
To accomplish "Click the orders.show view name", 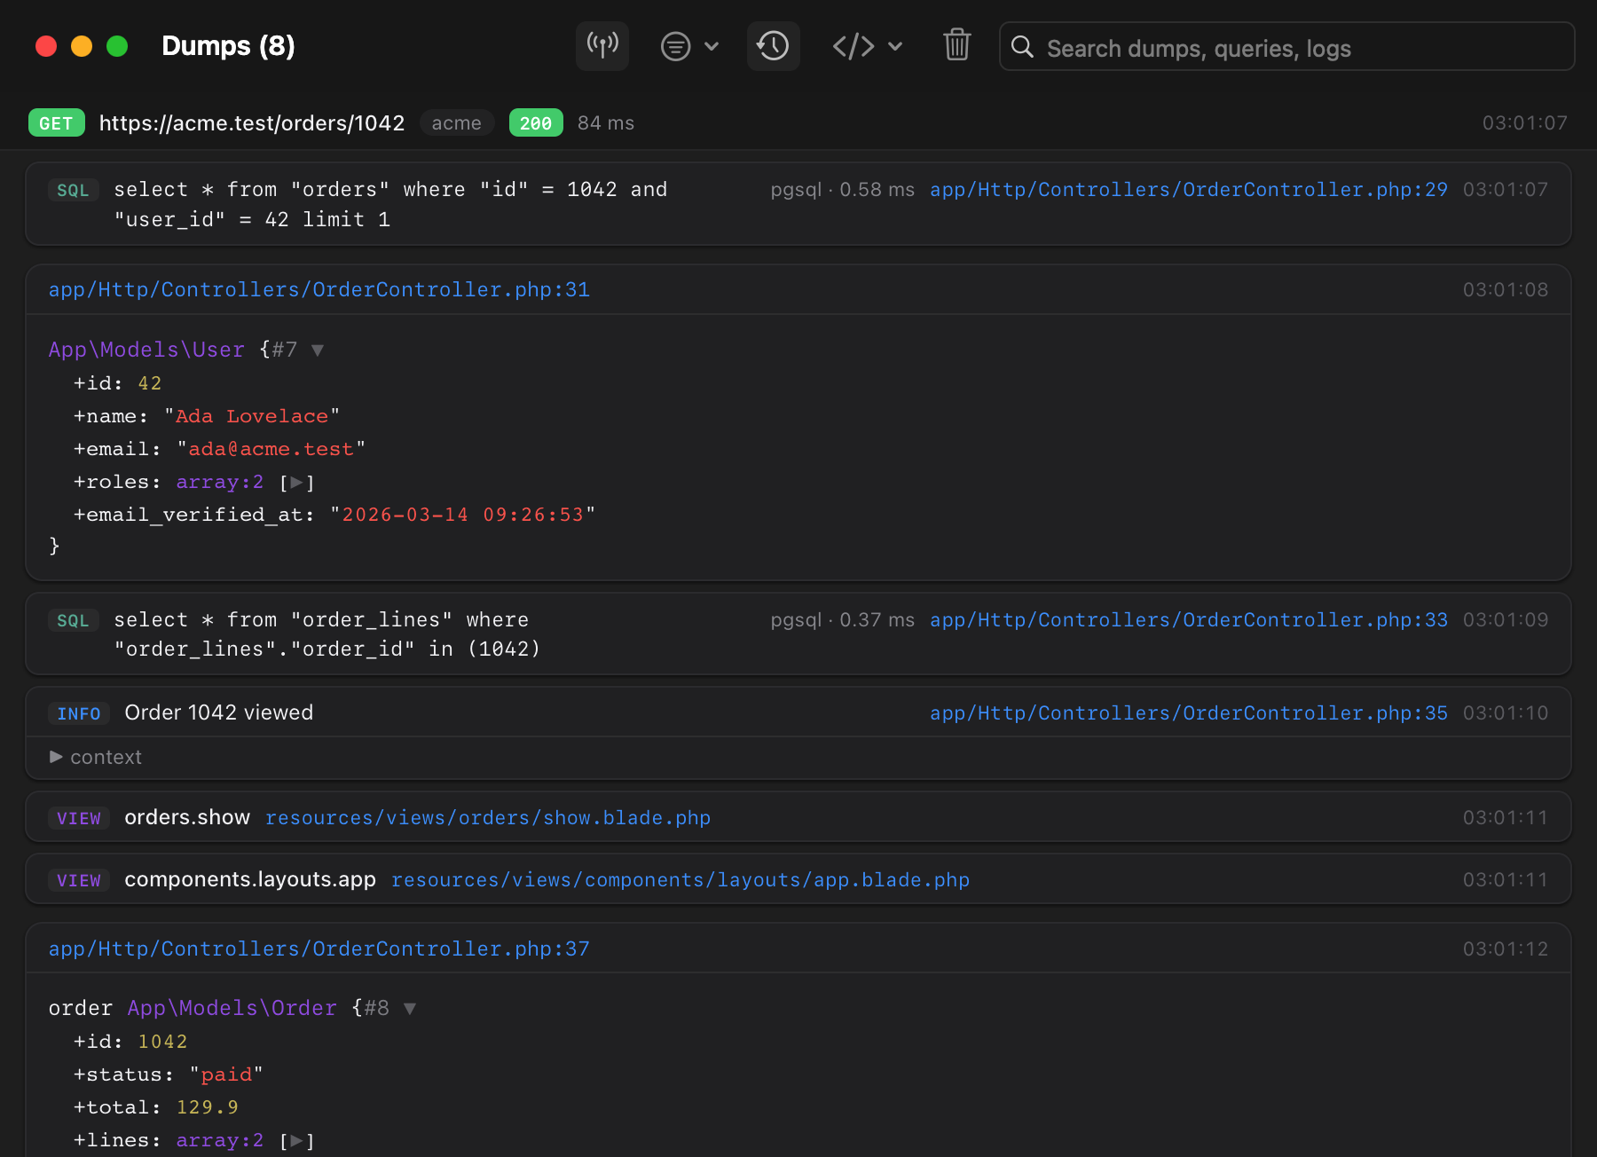I will (187, 817).
